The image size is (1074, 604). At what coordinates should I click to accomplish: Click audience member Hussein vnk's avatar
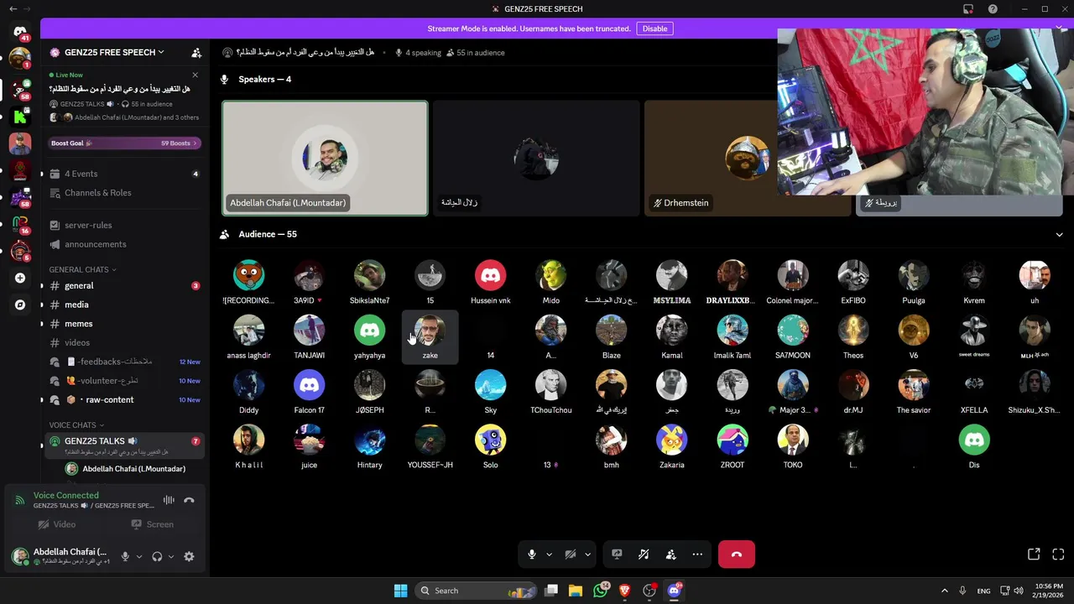[491, 275]
